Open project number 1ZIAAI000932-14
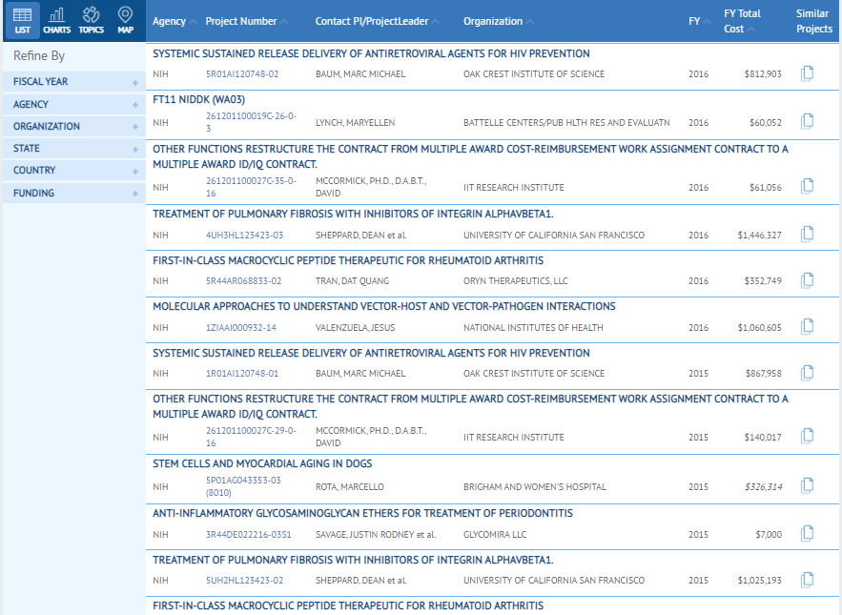This screenshot has height=615, width=842. pos(241,328)
